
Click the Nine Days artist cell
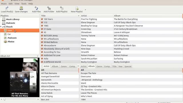coord(86,49)
